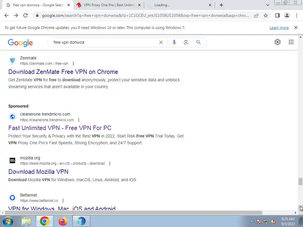Image resolution: width=303 pixels, height=227 pixels.
Task: Open options for cleanerone.trendmicro.com ad
Action: pos(79,120)
